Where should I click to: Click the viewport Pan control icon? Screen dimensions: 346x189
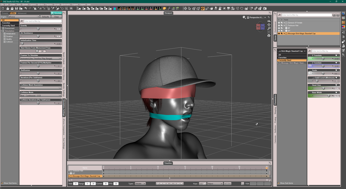[269, 25]
